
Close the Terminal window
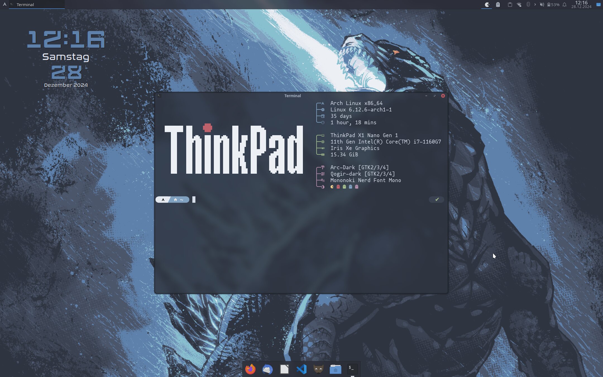coord(443,96)
